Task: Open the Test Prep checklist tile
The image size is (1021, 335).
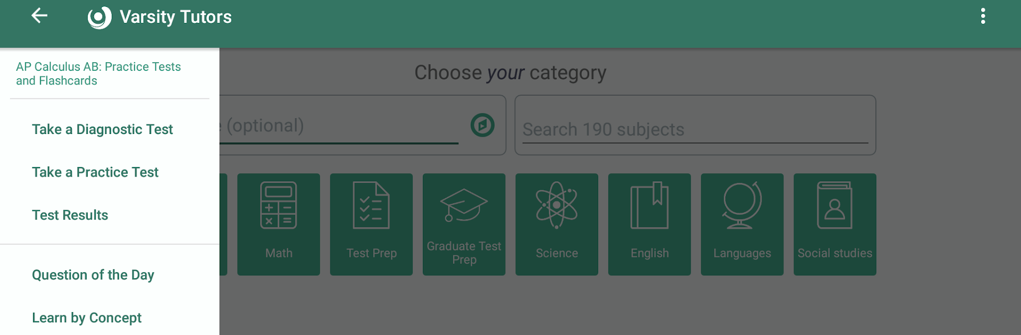Action: (x=371, y=224)
